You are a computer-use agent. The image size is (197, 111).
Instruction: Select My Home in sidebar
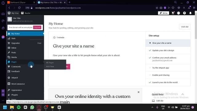(25, 34)
